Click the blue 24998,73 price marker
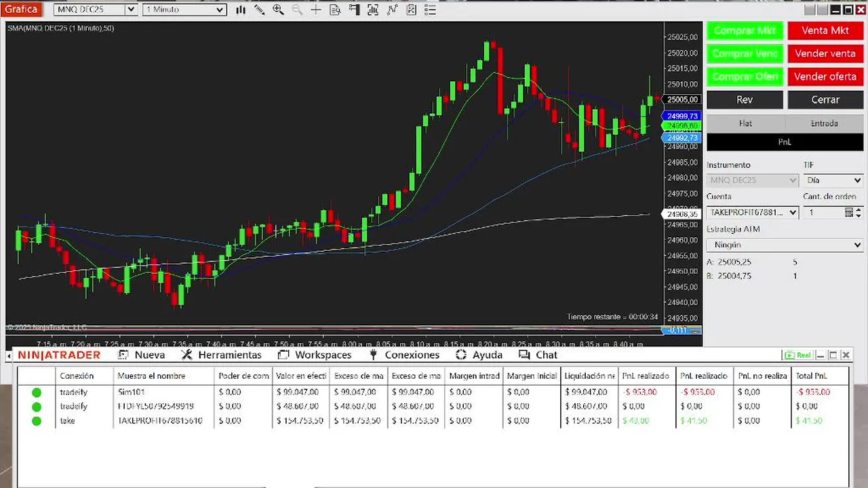 [x=682, y=117]
